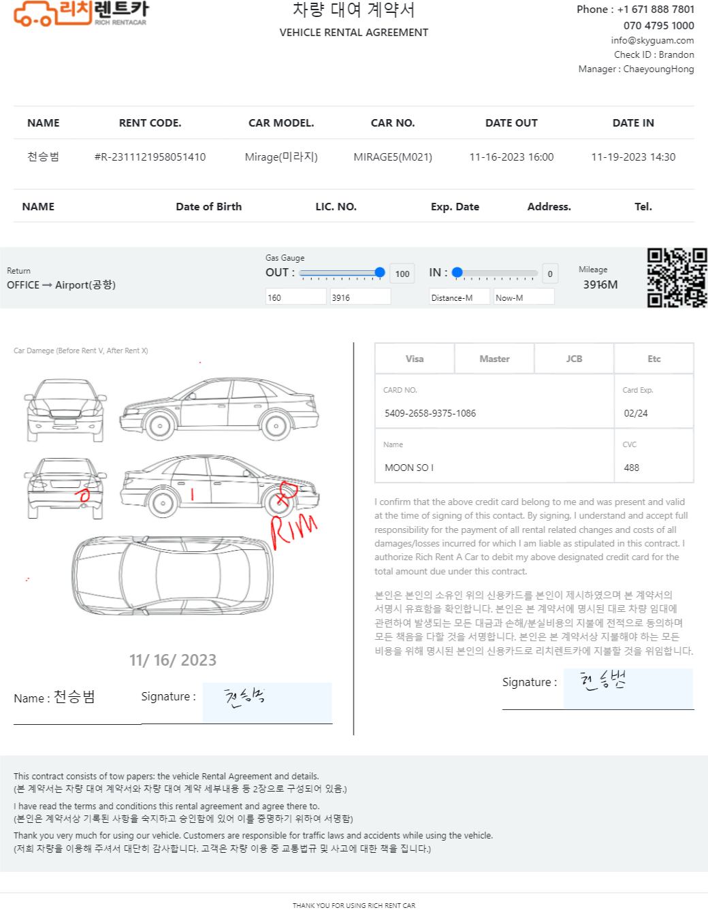This screenshot has height=910, width=708.
Task: Click the Car Damege legend text
Action: click(80, 351)
